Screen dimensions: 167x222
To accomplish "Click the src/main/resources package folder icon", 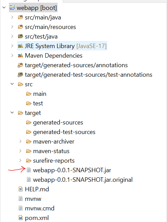I will [x=20, y=27].
